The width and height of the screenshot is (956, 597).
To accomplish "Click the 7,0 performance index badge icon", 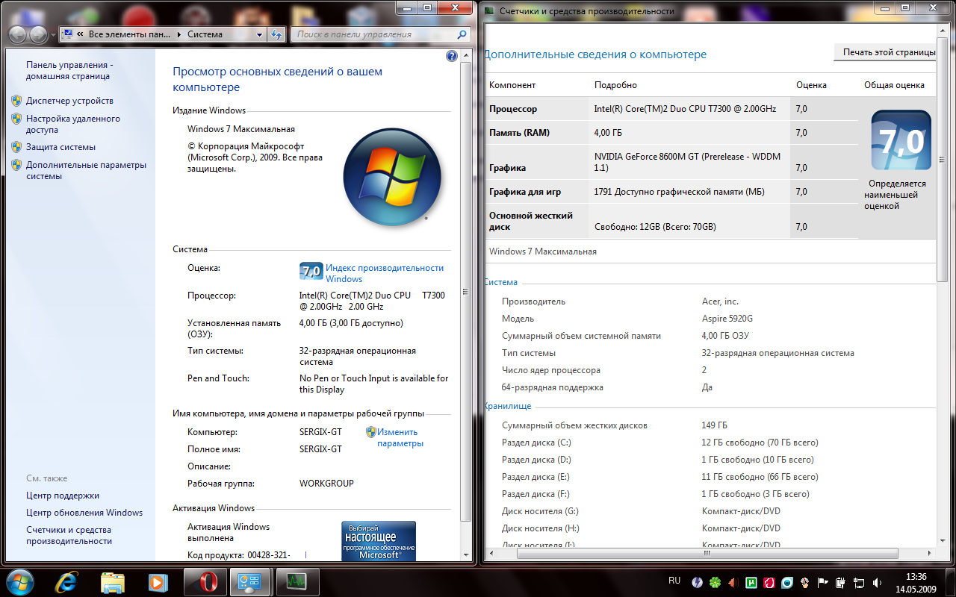I will pyautogui.click(x=311, y=270).
